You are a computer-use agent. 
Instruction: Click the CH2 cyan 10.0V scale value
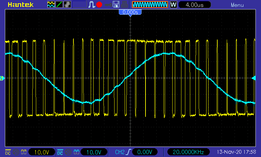94,152
